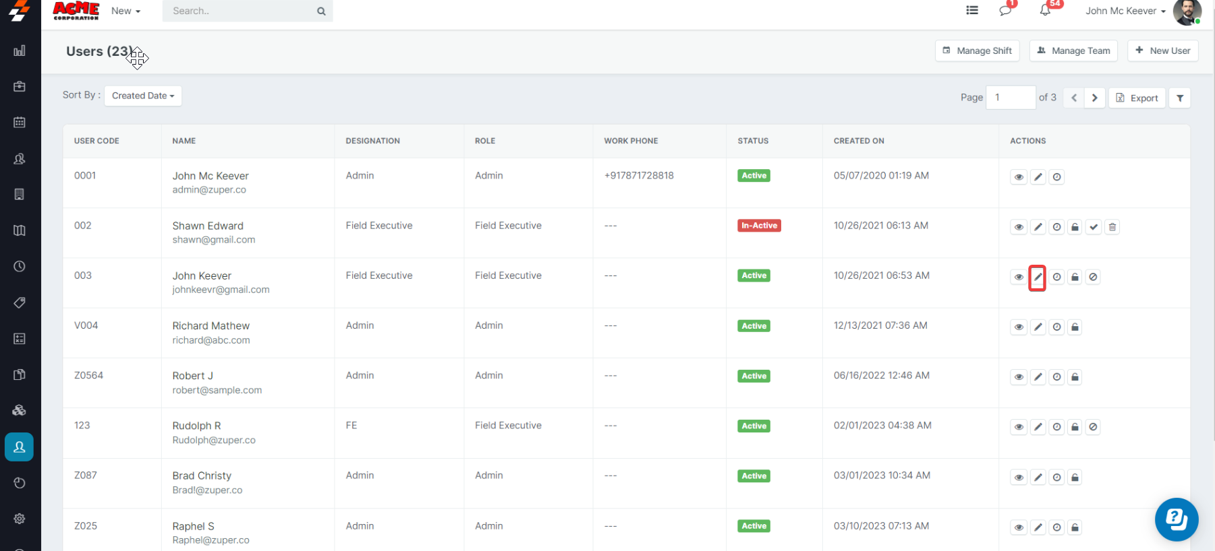Open the calendar icon in left sidebar
This screenshot has width=1215, height=551.
[x=20, y=123]
